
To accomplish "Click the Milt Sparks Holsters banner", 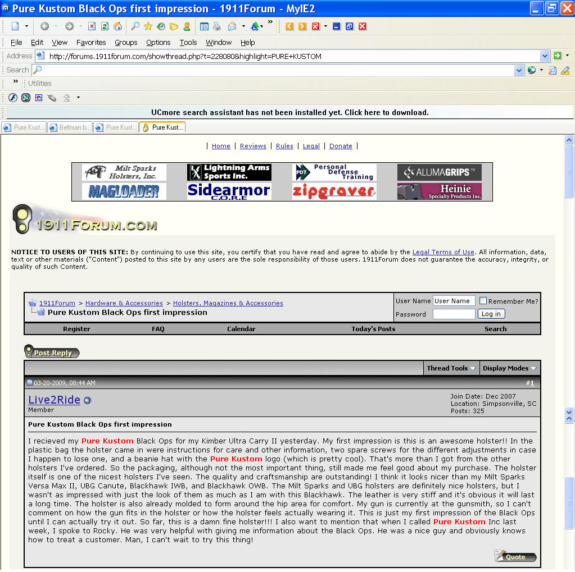I will [x=124, y=172].
